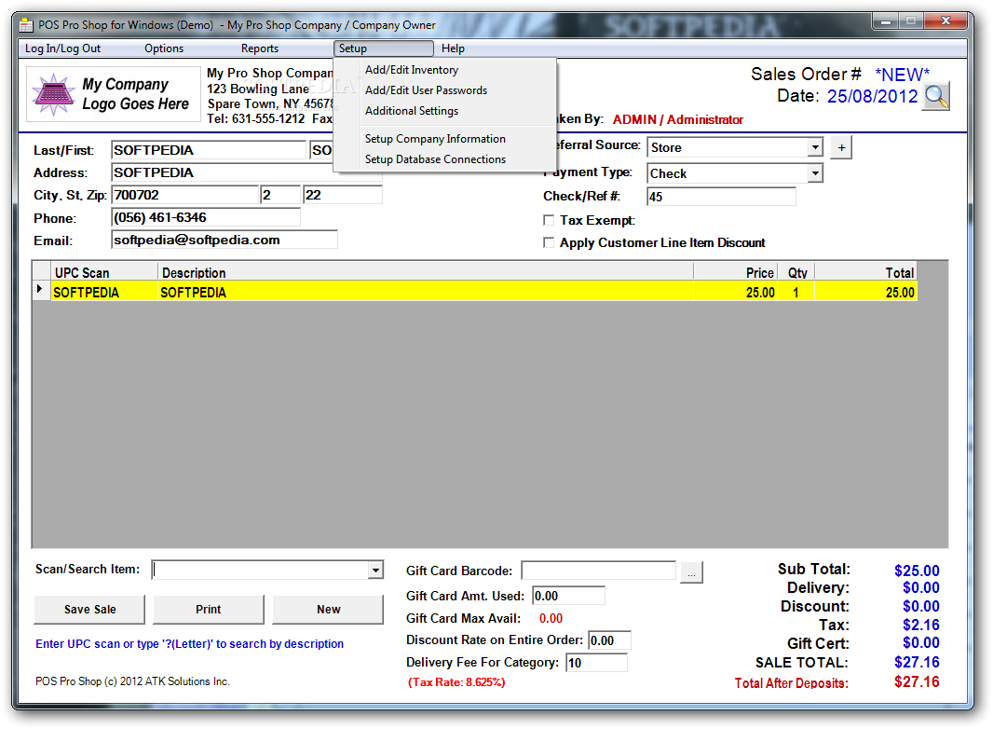Click the Gift Card Amt. Used field
This screenshot has width=993, height=729.
point(569,596)
